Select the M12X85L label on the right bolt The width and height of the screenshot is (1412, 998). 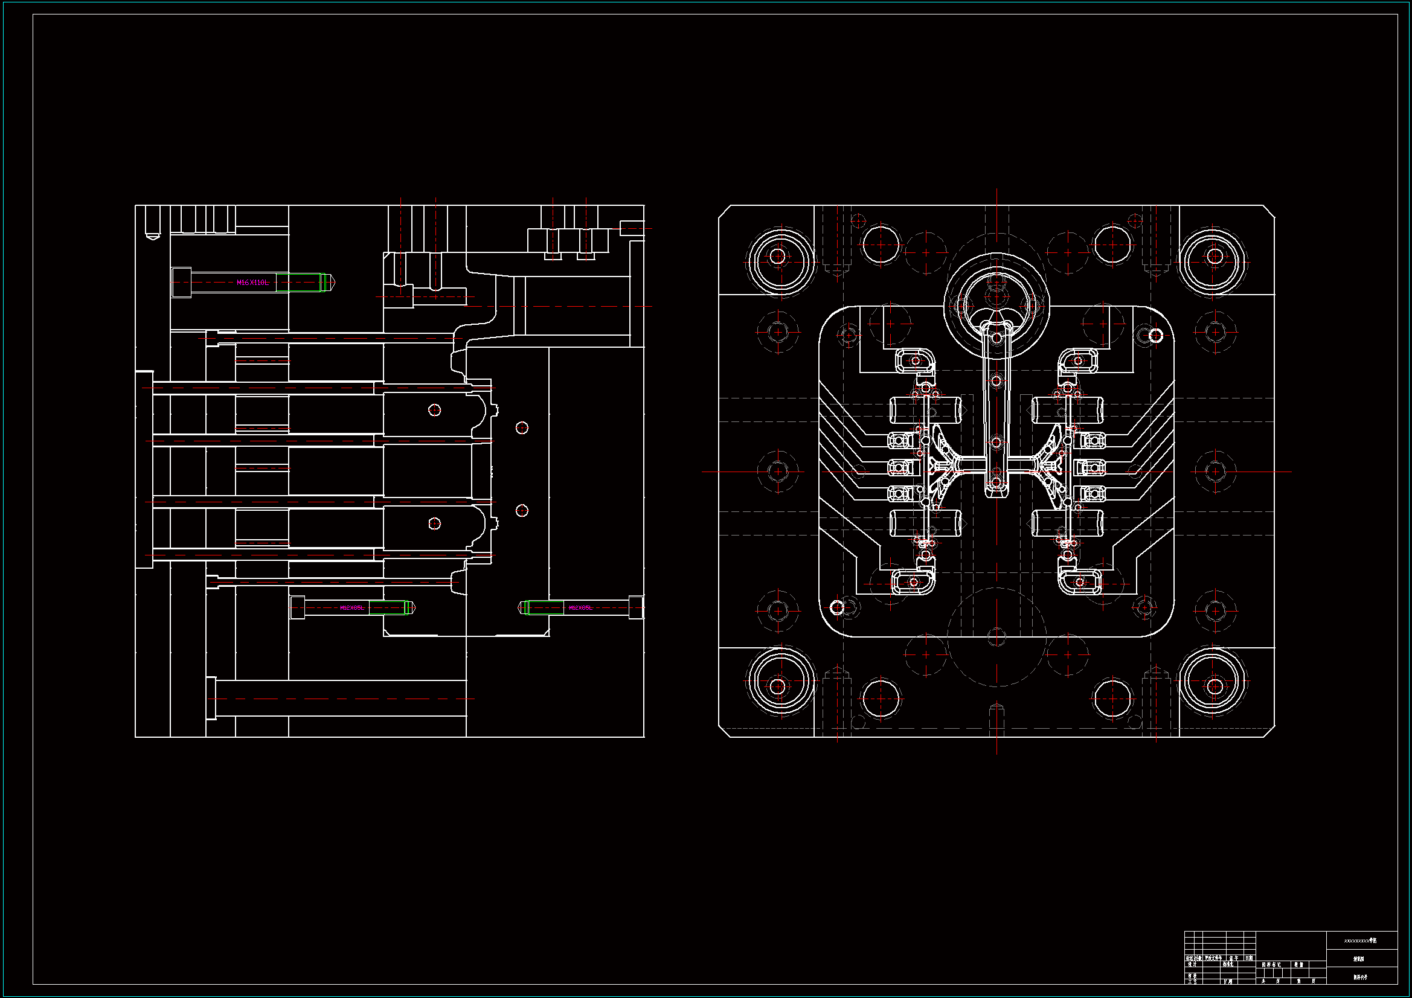point(580,608)
